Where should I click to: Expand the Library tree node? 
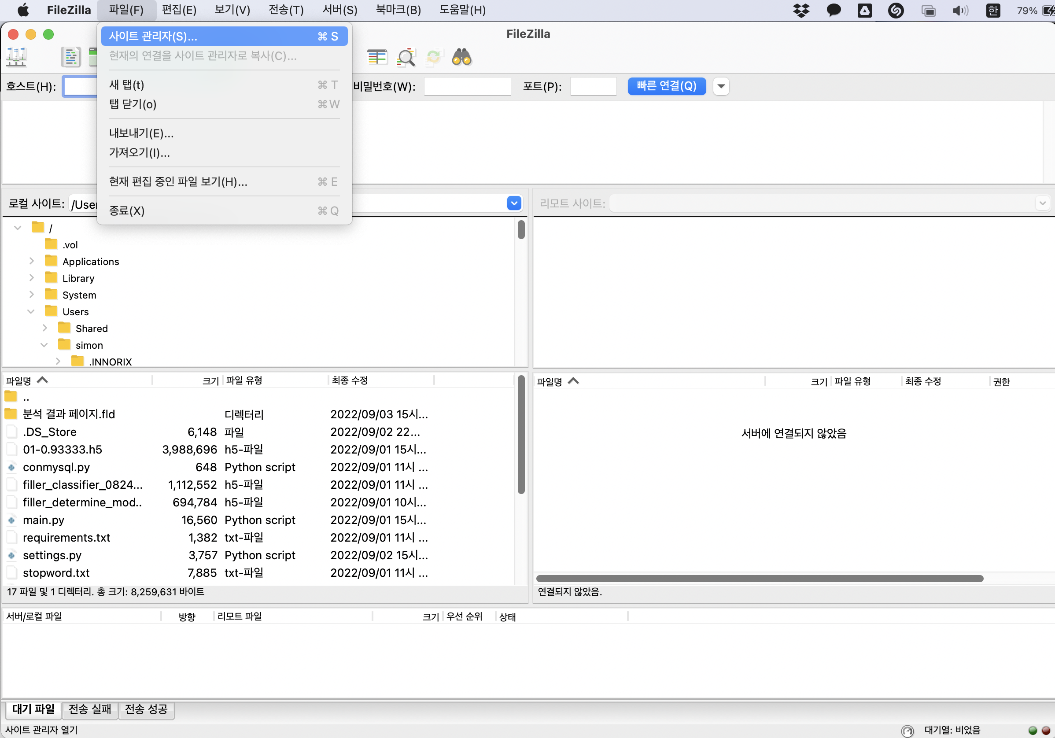click(31, 278)
